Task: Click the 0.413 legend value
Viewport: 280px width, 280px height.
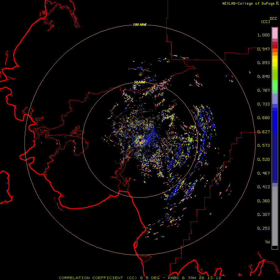Action: pyautogui.click(x=264, y=187)
